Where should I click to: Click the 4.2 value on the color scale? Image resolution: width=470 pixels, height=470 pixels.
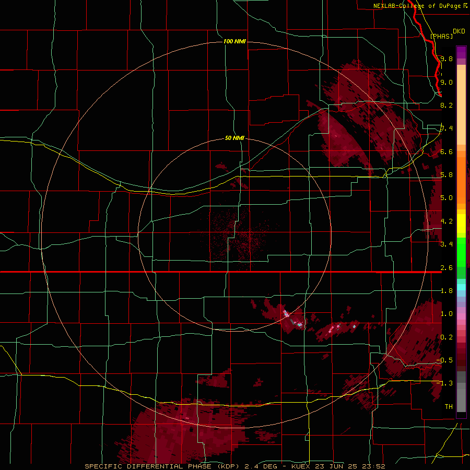pyautogui.click(x=446, y=221)
